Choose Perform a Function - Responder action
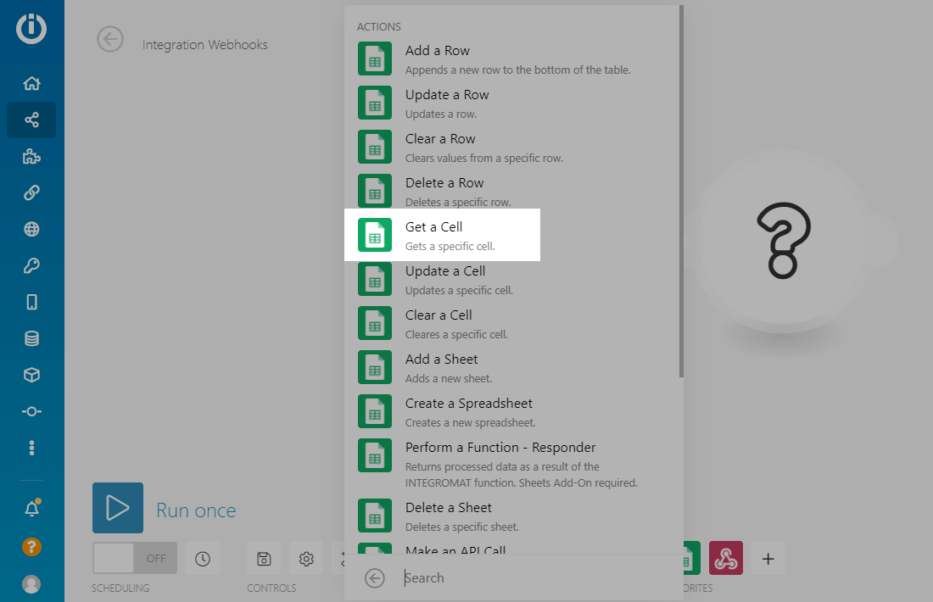Image resolution: width=933 pixels, height=602 pixels. (513, 464)
